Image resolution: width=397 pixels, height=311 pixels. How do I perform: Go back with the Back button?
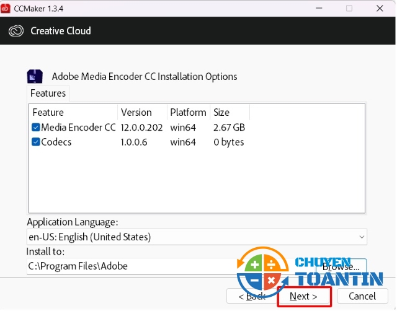click(252, 297)
